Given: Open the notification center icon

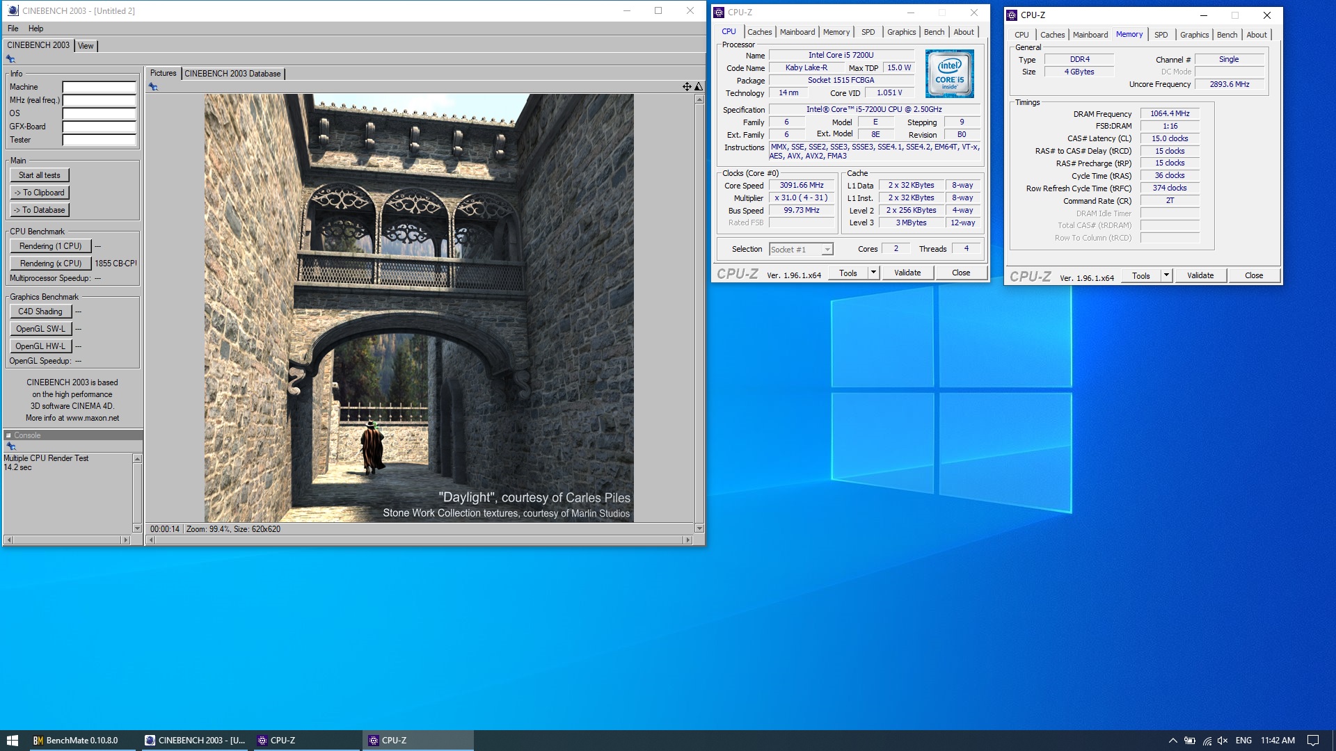Looking at the screenshot, I should [1313, 741].
